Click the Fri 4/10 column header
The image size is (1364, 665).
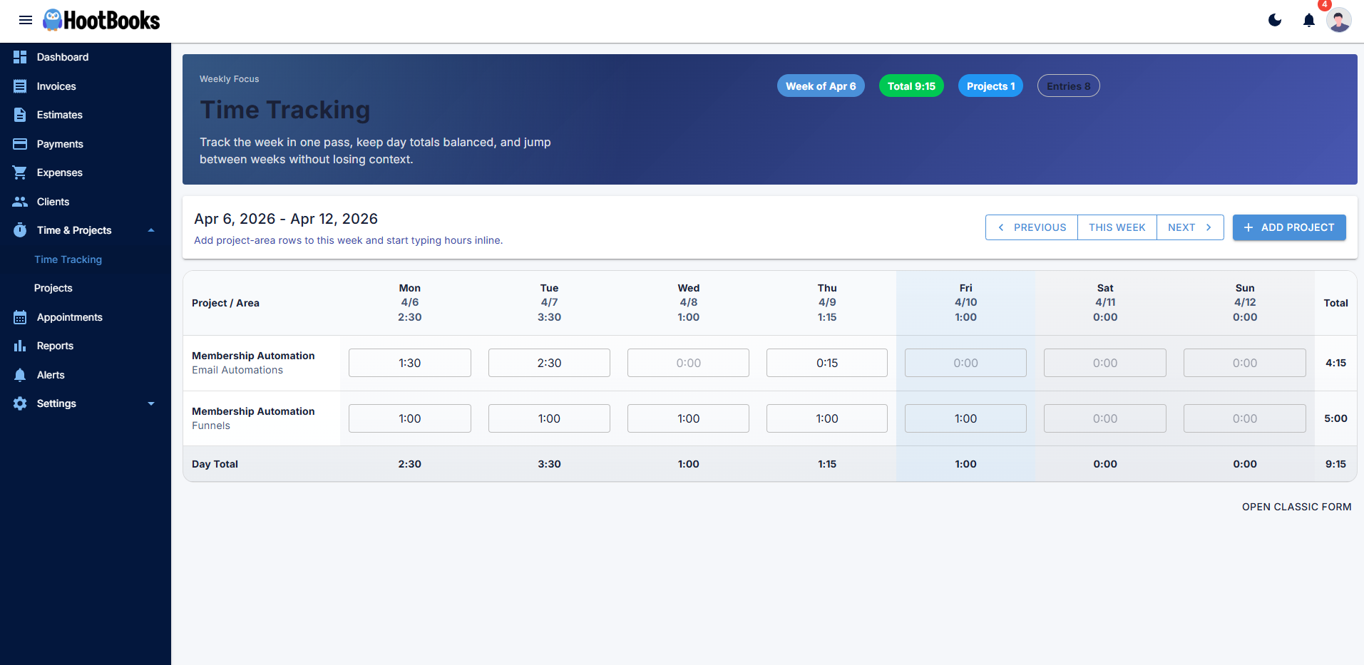pos(965,302)
